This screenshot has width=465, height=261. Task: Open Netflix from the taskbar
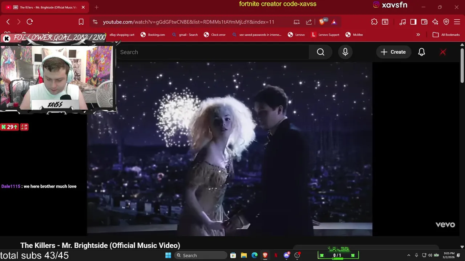click(x=276, y=255)
